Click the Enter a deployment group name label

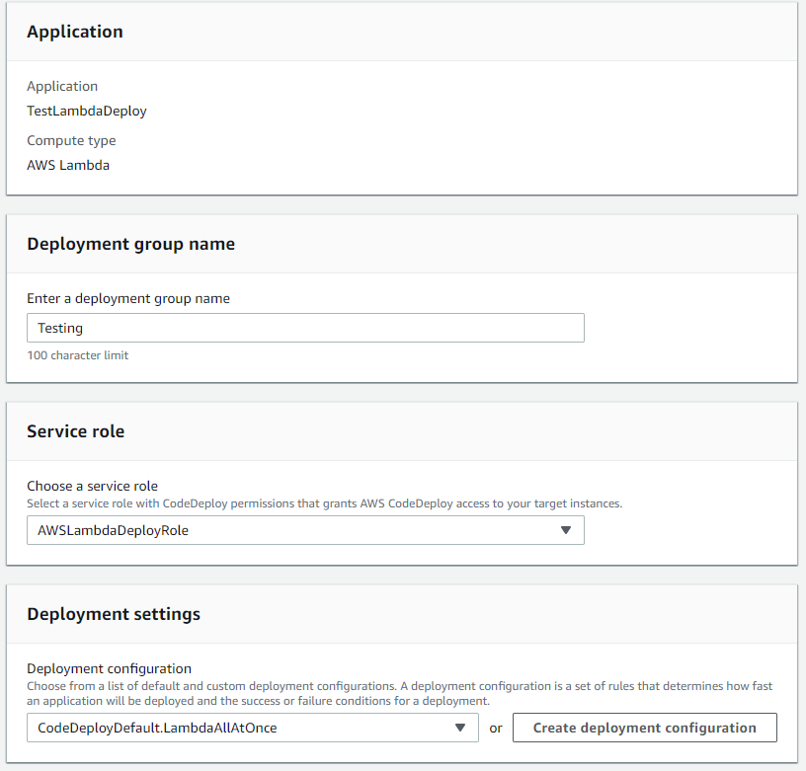tap(128, 299)
